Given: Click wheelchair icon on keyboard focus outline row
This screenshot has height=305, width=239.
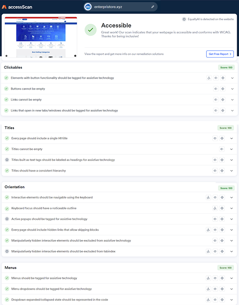Looking at the screenshot, I should point(215,208).
